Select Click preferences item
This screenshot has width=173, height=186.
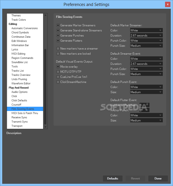click(x=14, y=96)
